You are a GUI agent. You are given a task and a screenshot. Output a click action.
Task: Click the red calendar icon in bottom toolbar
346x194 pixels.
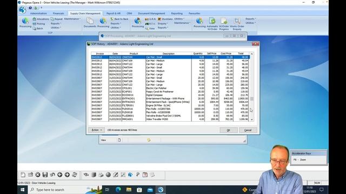pos(145,175)
